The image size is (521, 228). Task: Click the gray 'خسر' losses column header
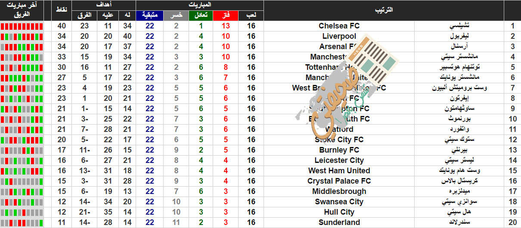point(176,16)
